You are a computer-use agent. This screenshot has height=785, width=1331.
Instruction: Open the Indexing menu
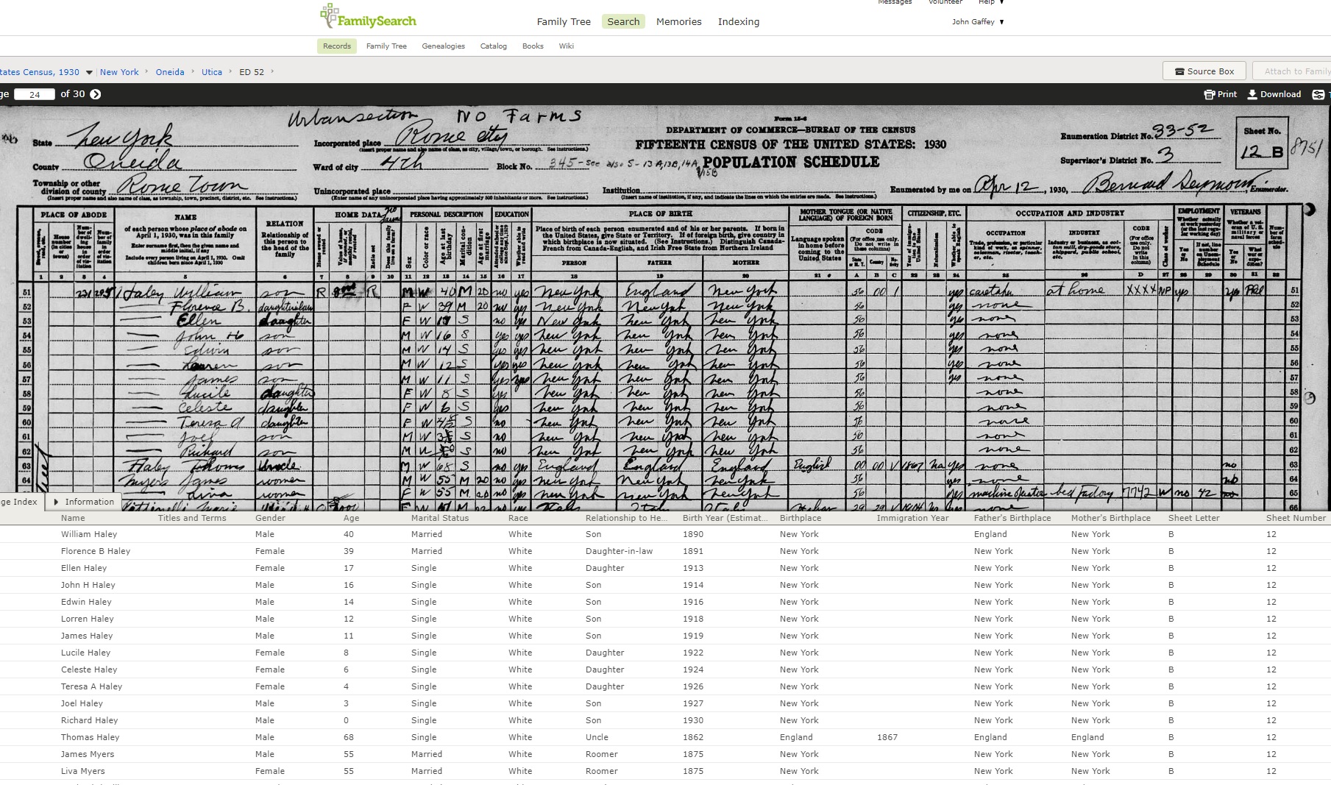pos(739,21)
